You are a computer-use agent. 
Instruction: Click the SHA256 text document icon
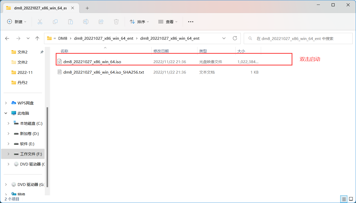(x=60, y=72)
